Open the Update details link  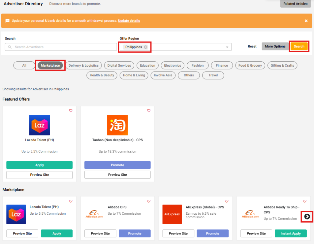[129, 21]
